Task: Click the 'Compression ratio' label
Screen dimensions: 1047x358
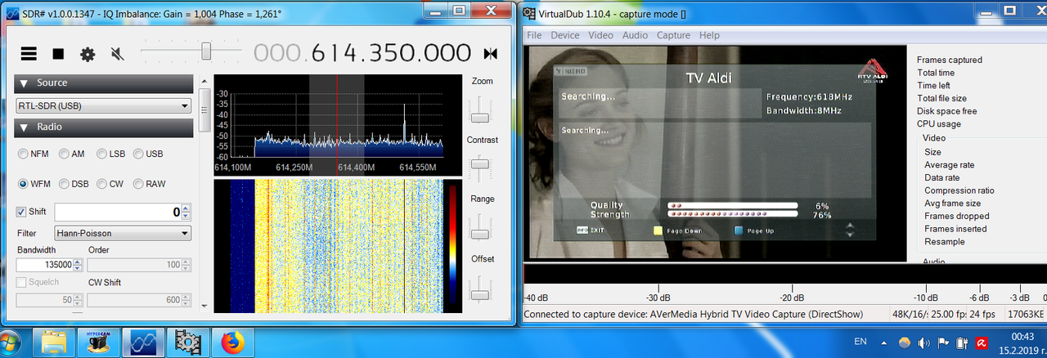Action: coord(959,190)
